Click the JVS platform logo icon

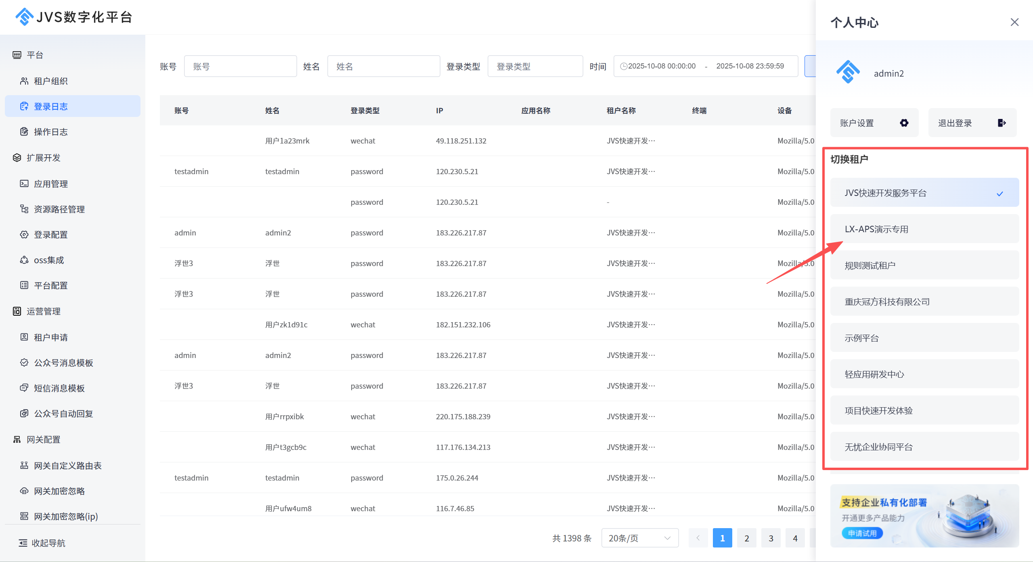coord(24,17)
